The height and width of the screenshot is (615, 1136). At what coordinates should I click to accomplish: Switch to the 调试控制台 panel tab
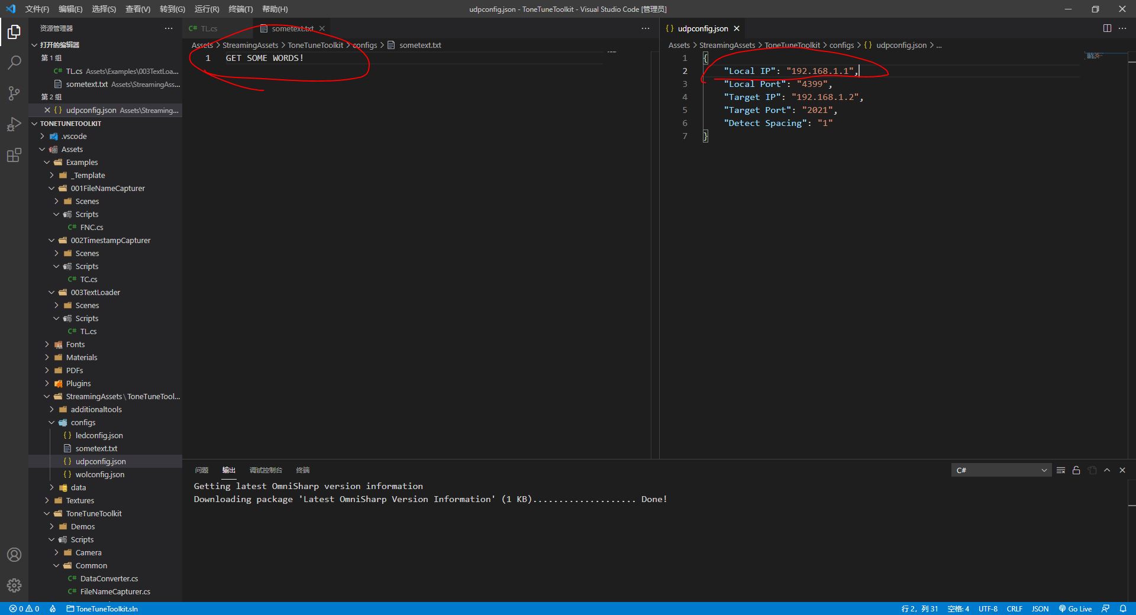pos(266,470)
